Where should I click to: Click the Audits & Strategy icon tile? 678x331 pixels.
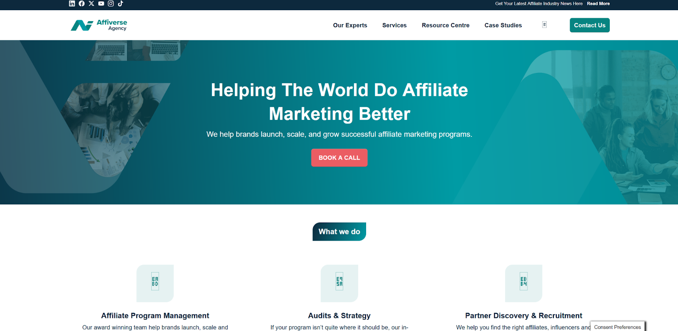[x=339, y=283]
